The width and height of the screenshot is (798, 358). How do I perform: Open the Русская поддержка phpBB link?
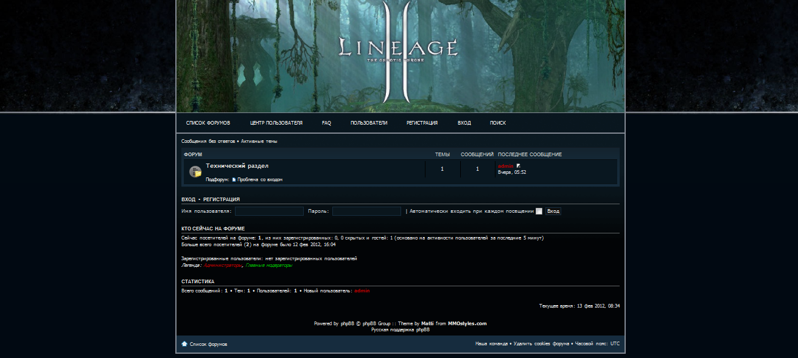pos(401,329)
